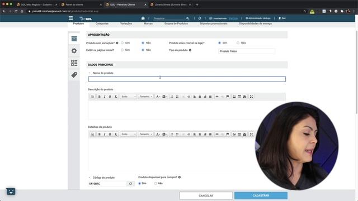Go to the home page via house icon
Image resolution: width=358 pixels, height=201 pixels.
tap(143, 18)
